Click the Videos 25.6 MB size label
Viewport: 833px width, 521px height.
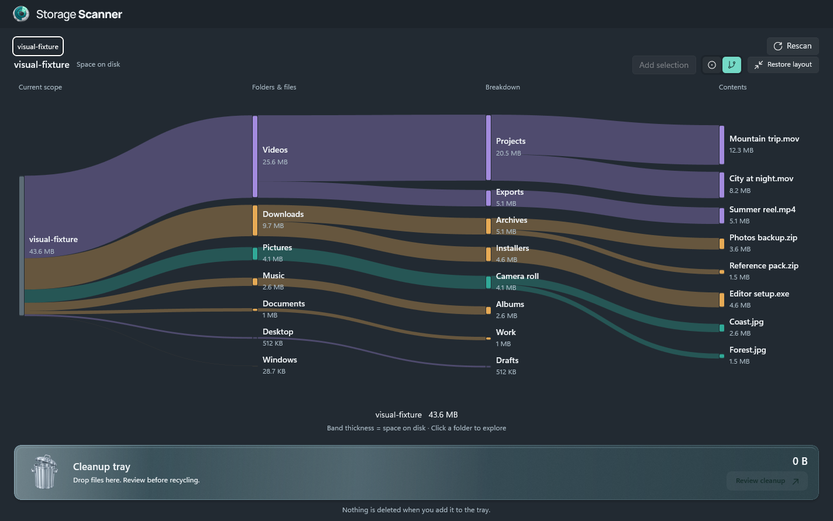tap(275, 162)
